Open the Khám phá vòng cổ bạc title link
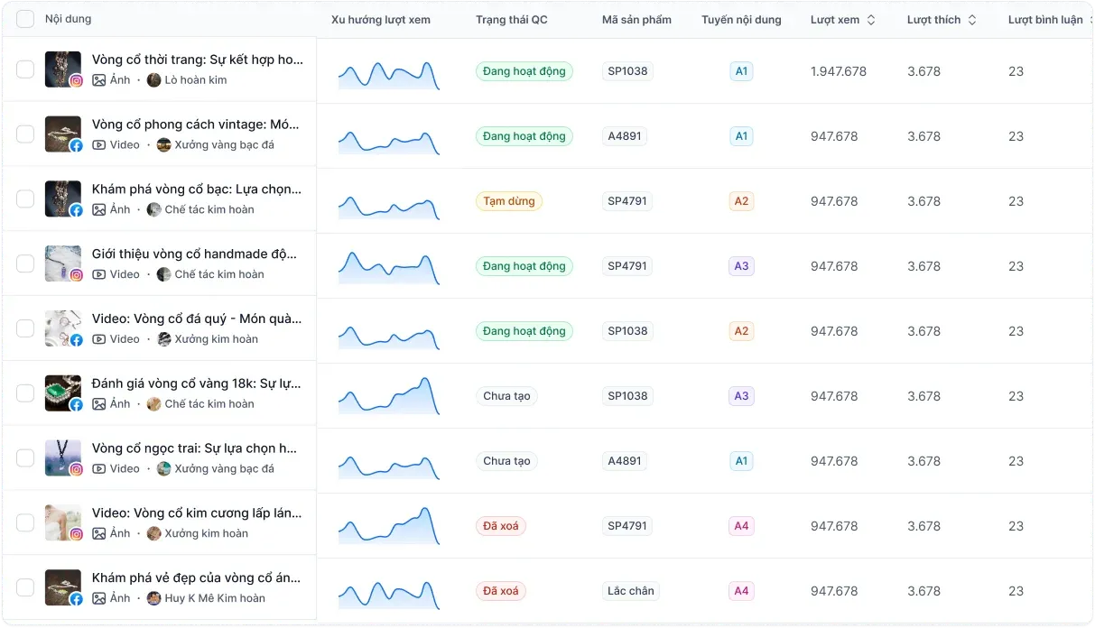Screen dimensions: 1095x628 (x=197, y=189)
